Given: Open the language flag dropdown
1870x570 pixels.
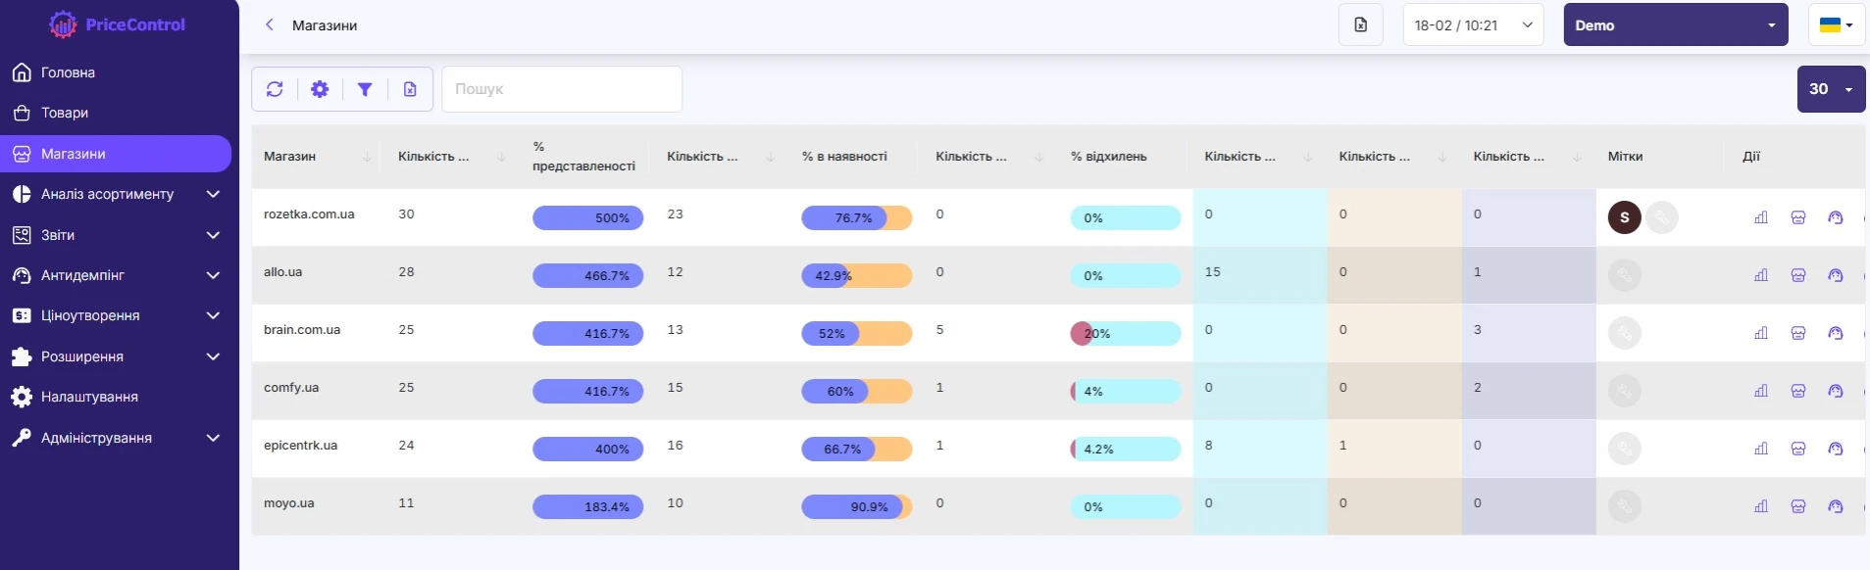Looking at the screenshot, I should click(x=1836, y=24).
